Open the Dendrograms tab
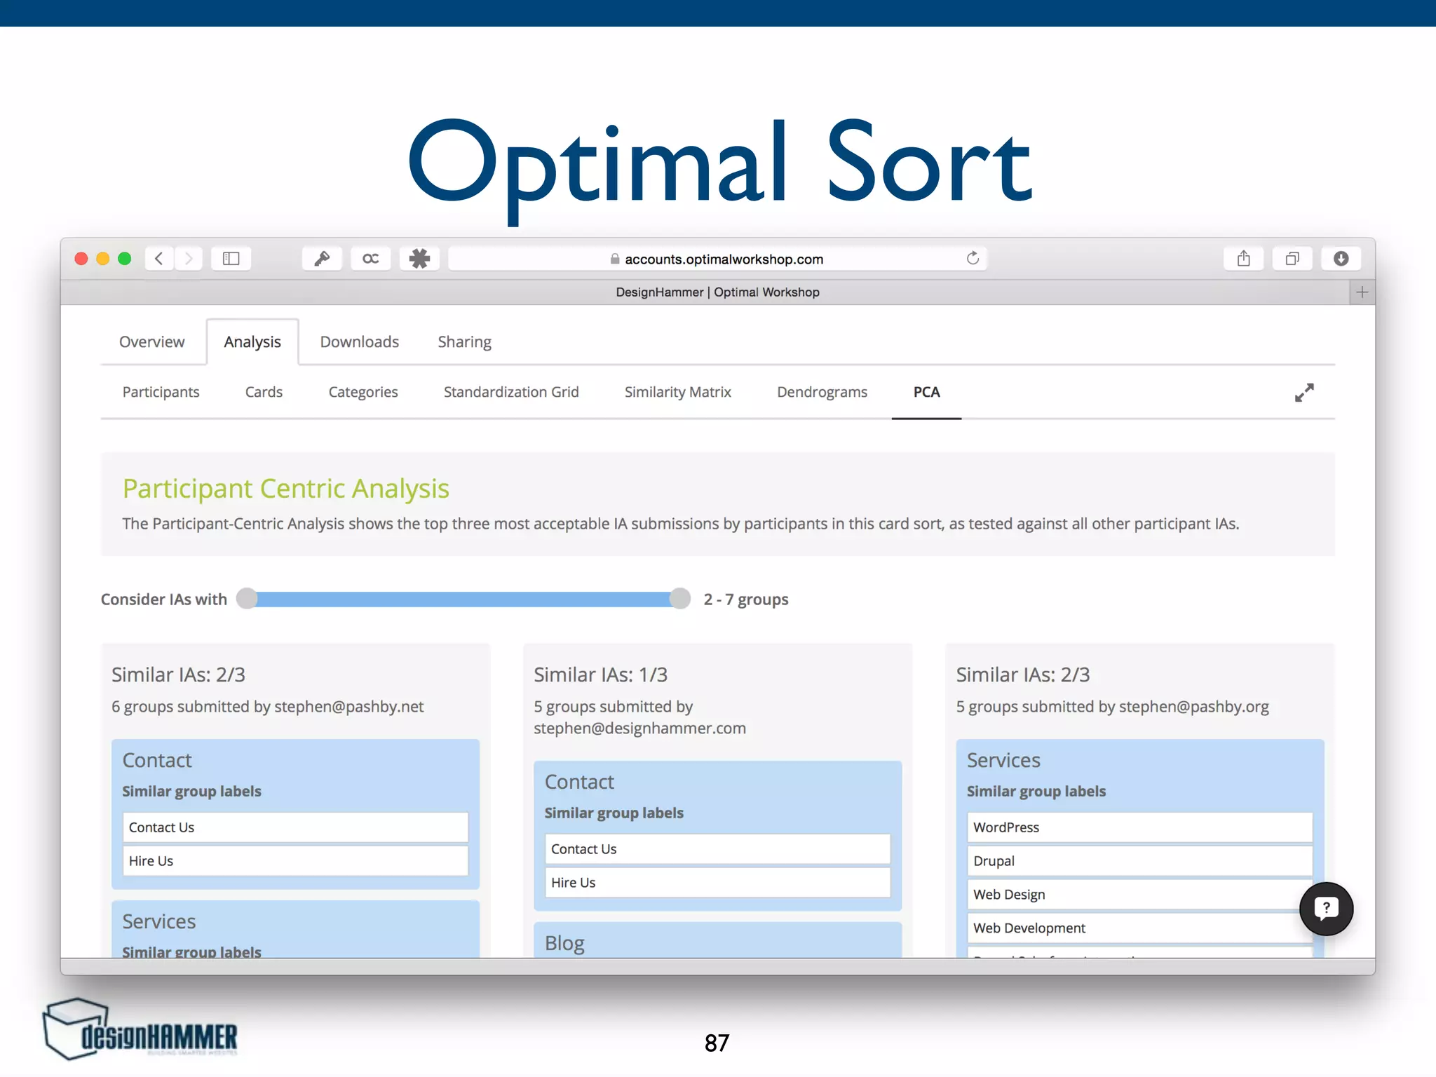The image size is (1436, 1077). 822,392
